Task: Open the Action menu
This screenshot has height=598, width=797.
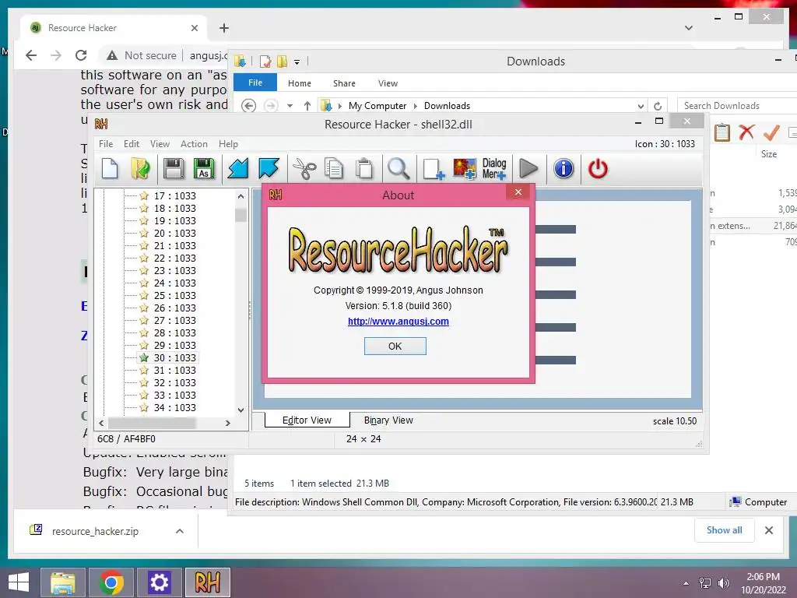Action: pyautogui.click(x=194, y=144)
